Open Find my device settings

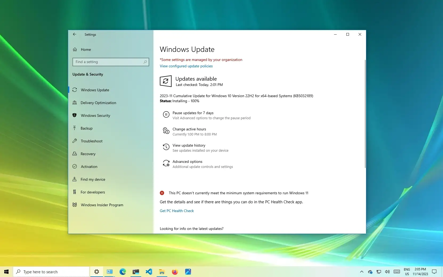[x=111, y=179]
